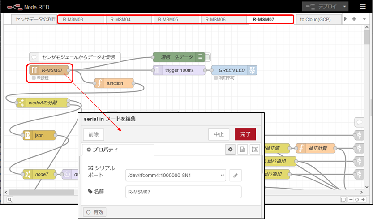
Task: Click the zoom in plus button
Action: coord(363,199)
